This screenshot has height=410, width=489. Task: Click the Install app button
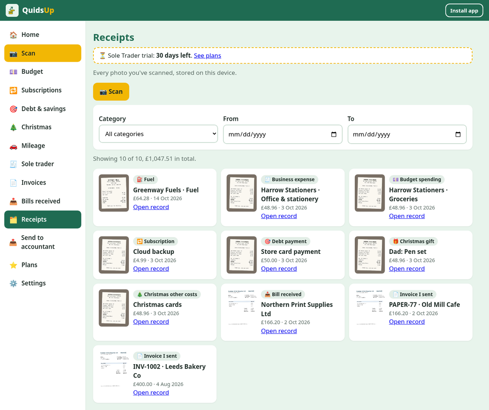point(464,11)
